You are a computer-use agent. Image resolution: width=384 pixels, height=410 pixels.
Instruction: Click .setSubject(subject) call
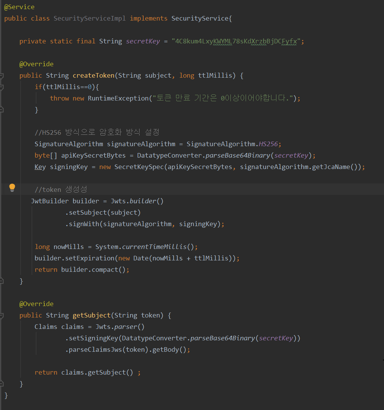click(103, 212)
